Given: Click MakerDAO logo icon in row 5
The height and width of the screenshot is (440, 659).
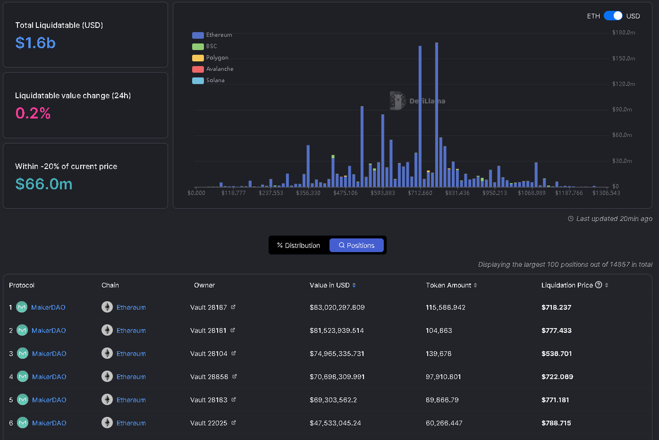Looking at the screenshot, I should coord(22,399).
